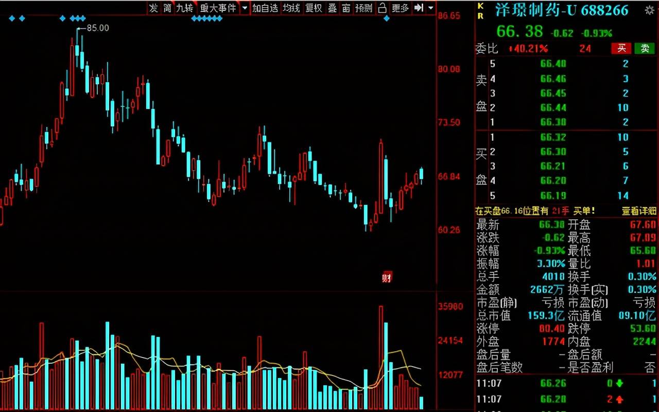The image size is (659, 412).
Task: Click the 叠 overlay toolbar button
Action: pos(332,8)
